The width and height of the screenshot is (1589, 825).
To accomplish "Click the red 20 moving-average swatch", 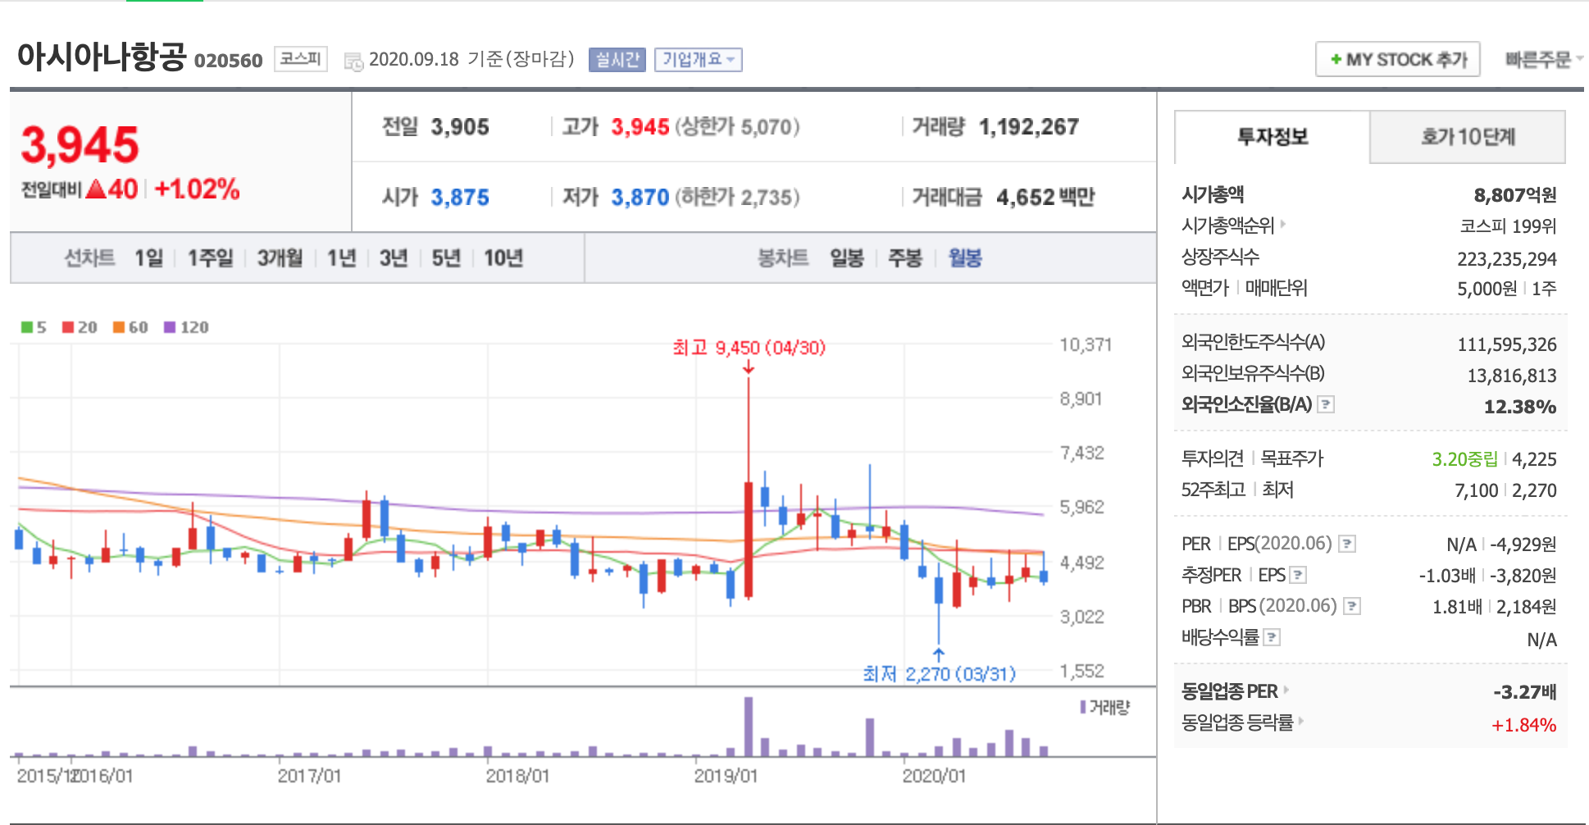I will tap(68, 327).
